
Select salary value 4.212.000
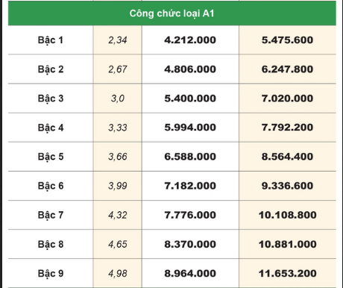(190, 40)
